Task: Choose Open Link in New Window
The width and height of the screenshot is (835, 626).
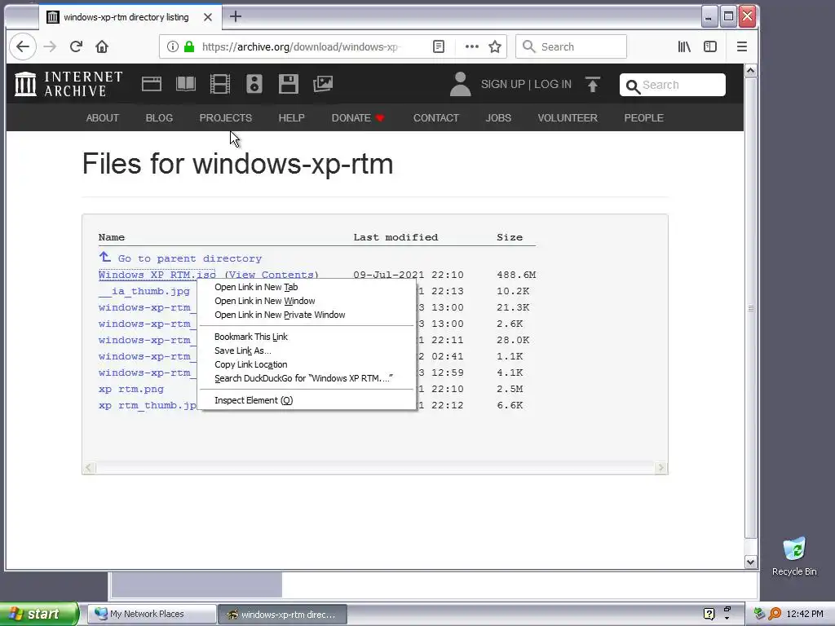Action: (307, 301)
